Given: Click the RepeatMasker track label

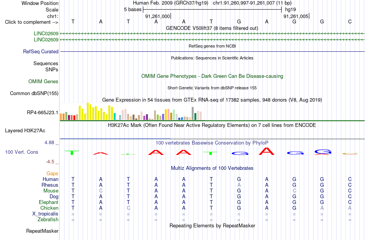Looking at the screenshot, I should click(42, 231).
